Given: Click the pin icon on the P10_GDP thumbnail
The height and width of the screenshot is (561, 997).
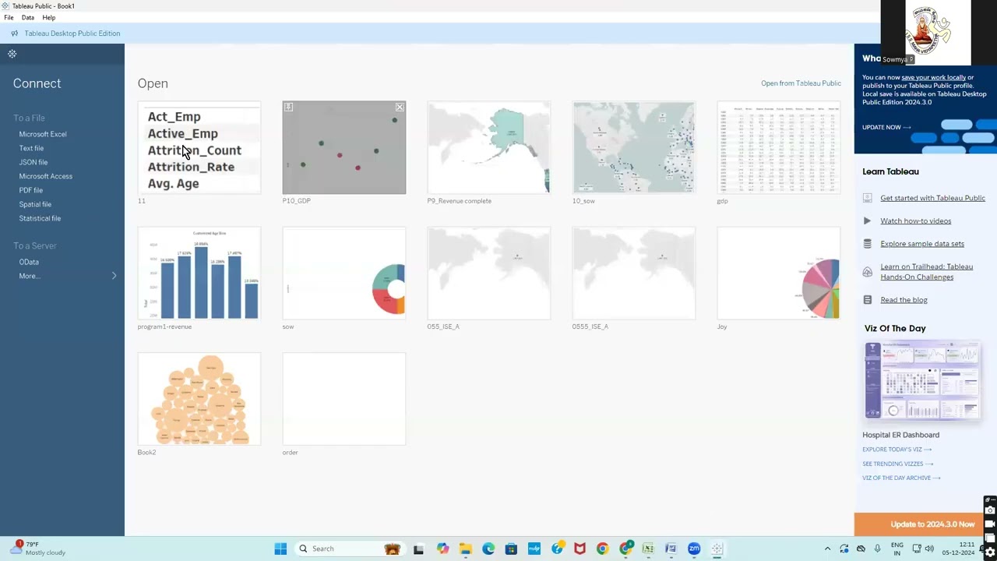Looking at the screenshot, I should (288, 107).
